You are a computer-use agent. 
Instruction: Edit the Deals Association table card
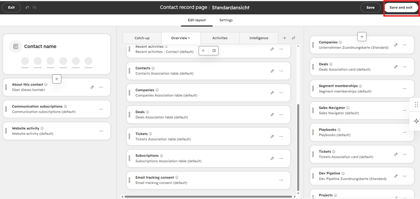(x=272, y=115)
